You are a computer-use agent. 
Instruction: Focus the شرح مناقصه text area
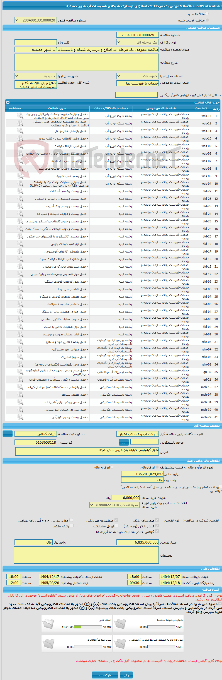[x=87, y=62]
